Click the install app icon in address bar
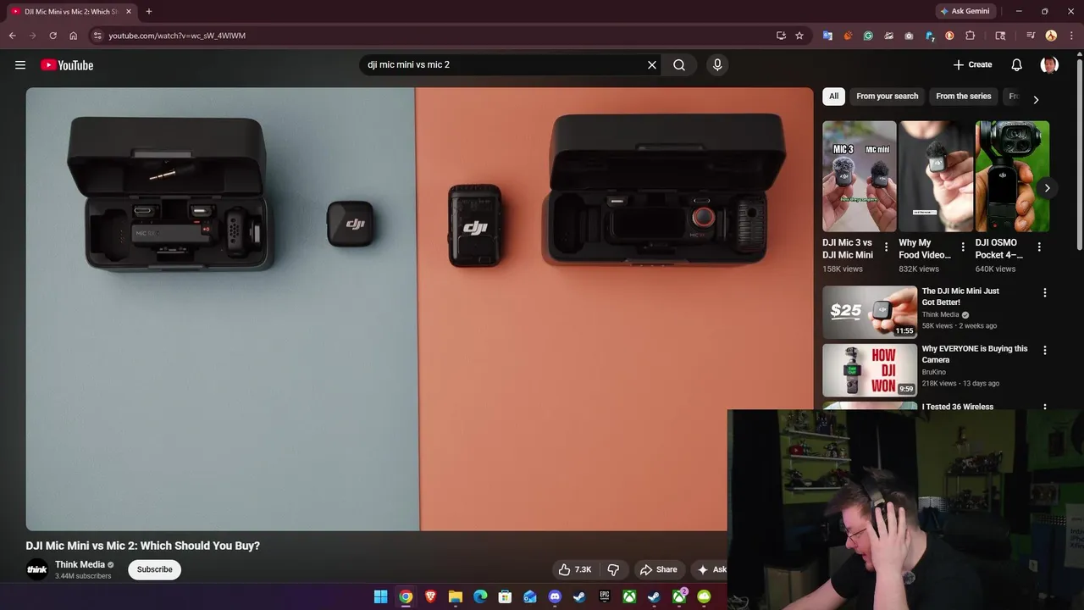This screenshot has height=610, width=1084. (781, 36)
